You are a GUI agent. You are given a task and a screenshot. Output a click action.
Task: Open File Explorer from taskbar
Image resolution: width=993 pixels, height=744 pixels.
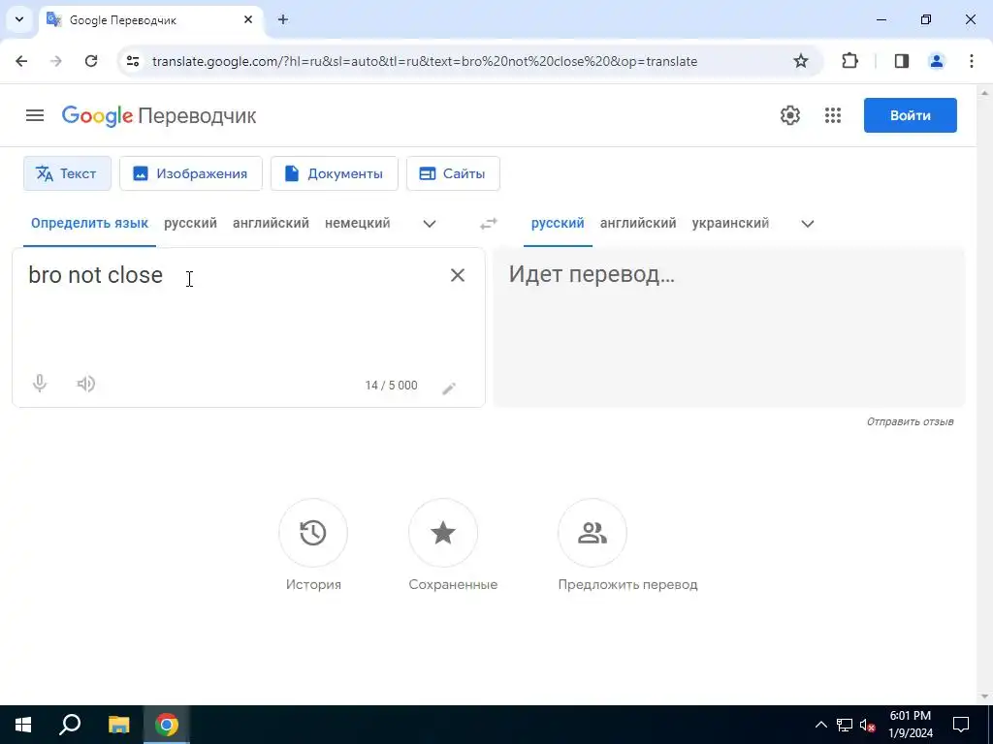(x=118, y=725)
